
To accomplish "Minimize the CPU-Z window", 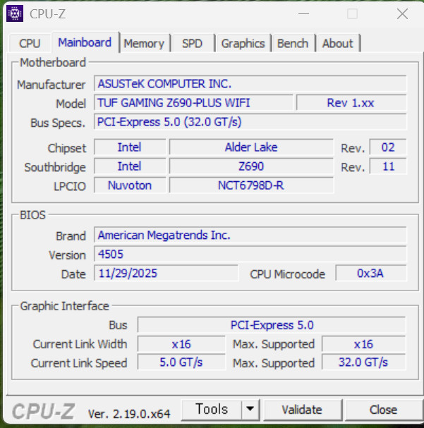I will [x=303, y=13].
